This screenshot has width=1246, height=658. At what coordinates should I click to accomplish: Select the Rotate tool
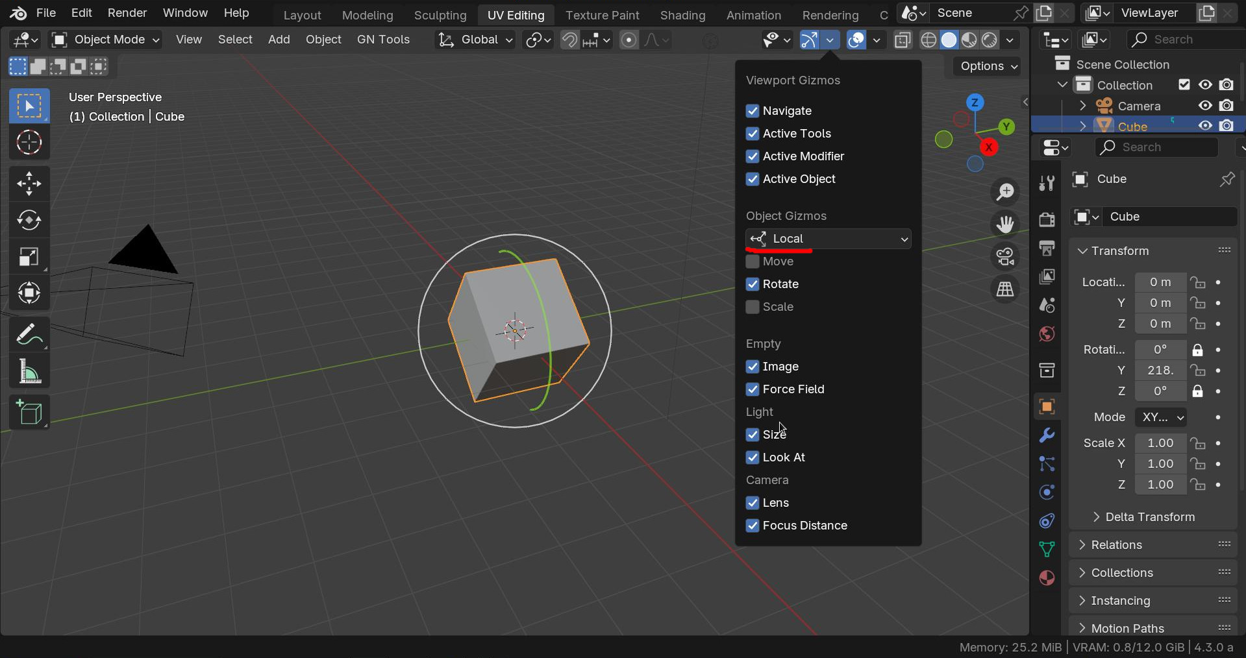(29, 221)
